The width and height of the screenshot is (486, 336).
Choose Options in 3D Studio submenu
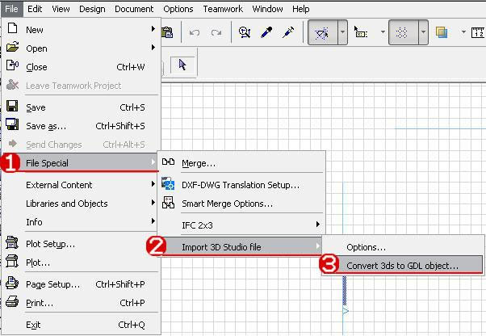[x=402, y=247]
